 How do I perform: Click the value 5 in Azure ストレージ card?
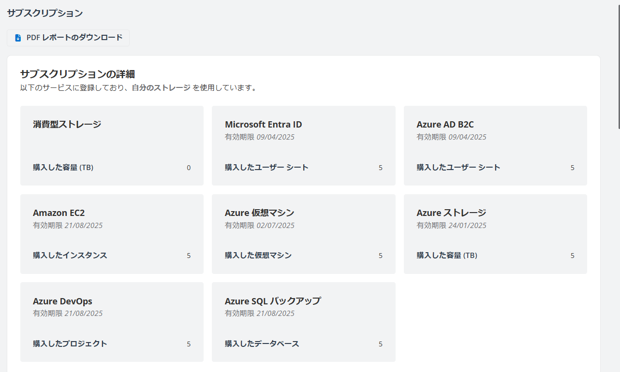point(573,256)
